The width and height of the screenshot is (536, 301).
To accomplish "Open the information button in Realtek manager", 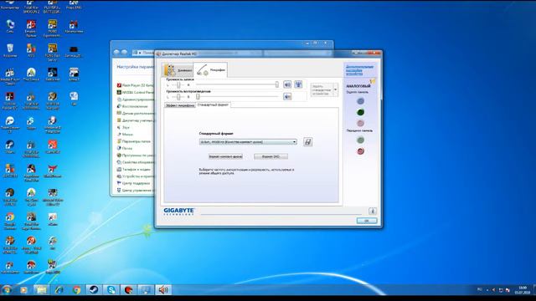I will pos(372,212).
